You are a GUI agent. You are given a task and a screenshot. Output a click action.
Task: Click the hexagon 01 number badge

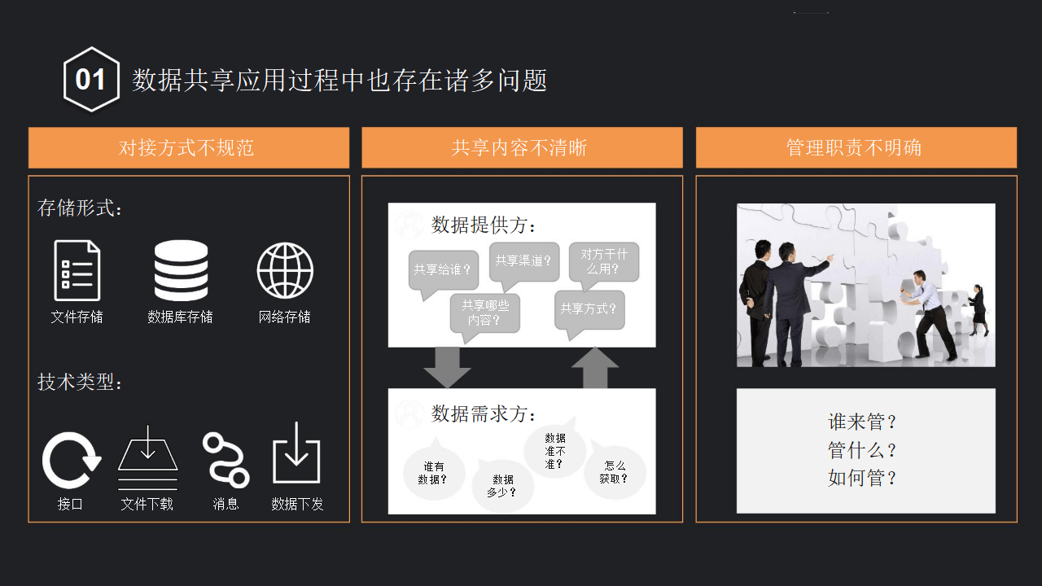(x=91, y=79)
